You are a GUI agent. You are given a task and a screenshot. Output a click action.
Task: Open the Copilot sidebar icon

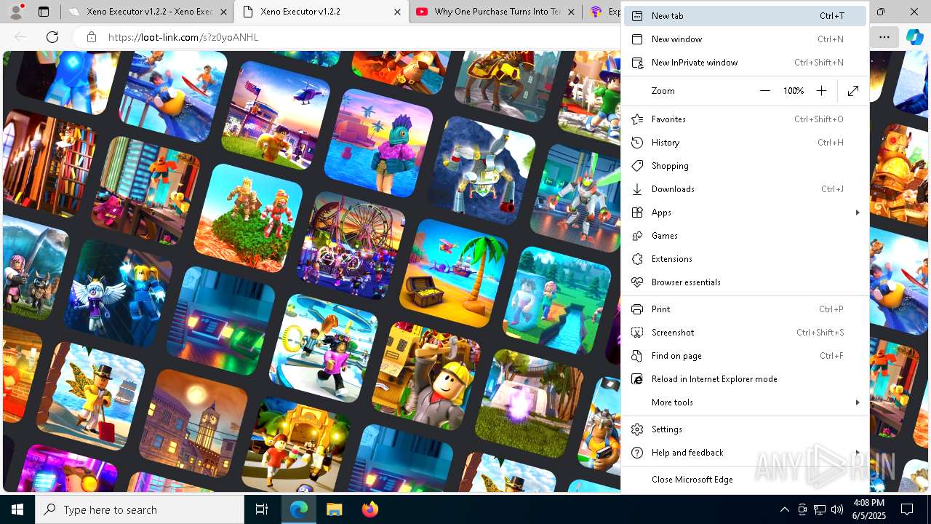914,37
